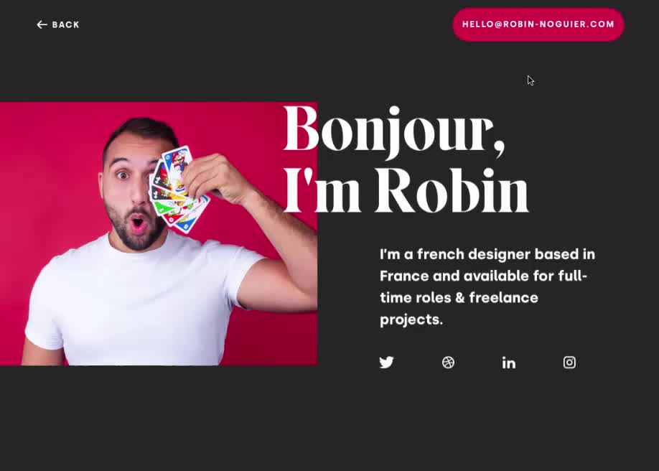Click the BACK text label
The height and width of the screenshot is (471, 659).
tap(65, 25)
